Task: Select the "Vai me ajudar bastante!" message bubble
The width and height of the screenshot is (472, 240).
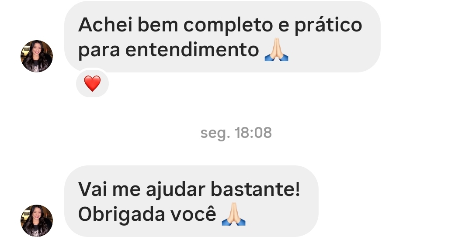Action: (x=191, y=201)
